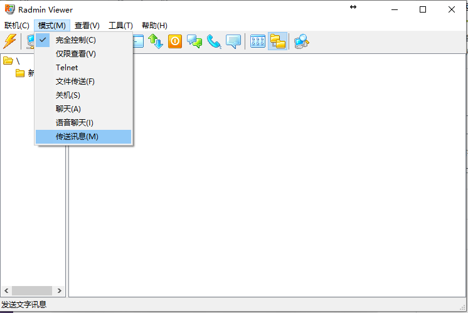The image size is (468, 313).
Task: Close the open 模式(M) menu
Action: (x=52, y=25)
